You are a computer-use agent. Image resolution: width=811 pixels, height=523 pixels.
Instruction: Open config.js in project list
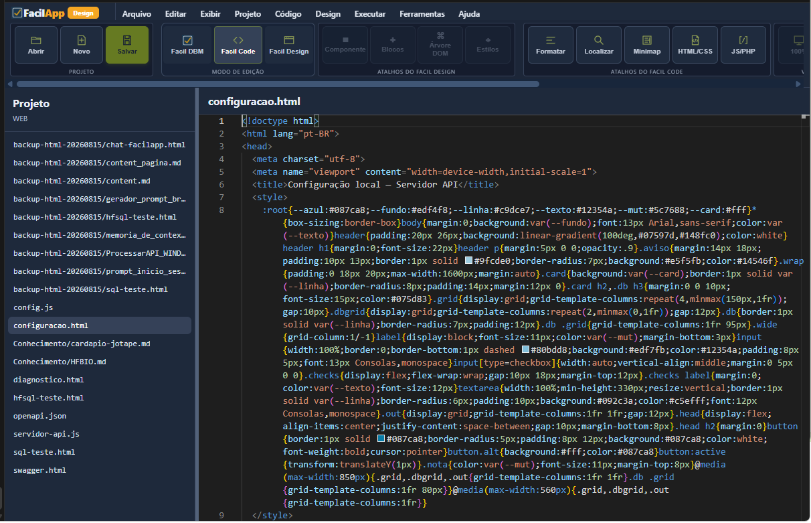pos(100,307)
